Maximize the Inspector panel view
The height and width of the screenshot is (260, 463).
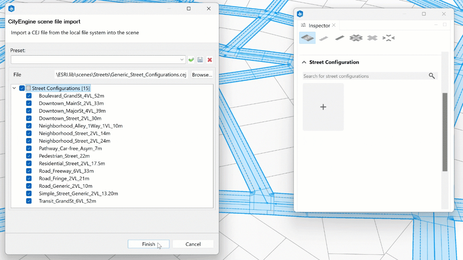coord(445,25)
